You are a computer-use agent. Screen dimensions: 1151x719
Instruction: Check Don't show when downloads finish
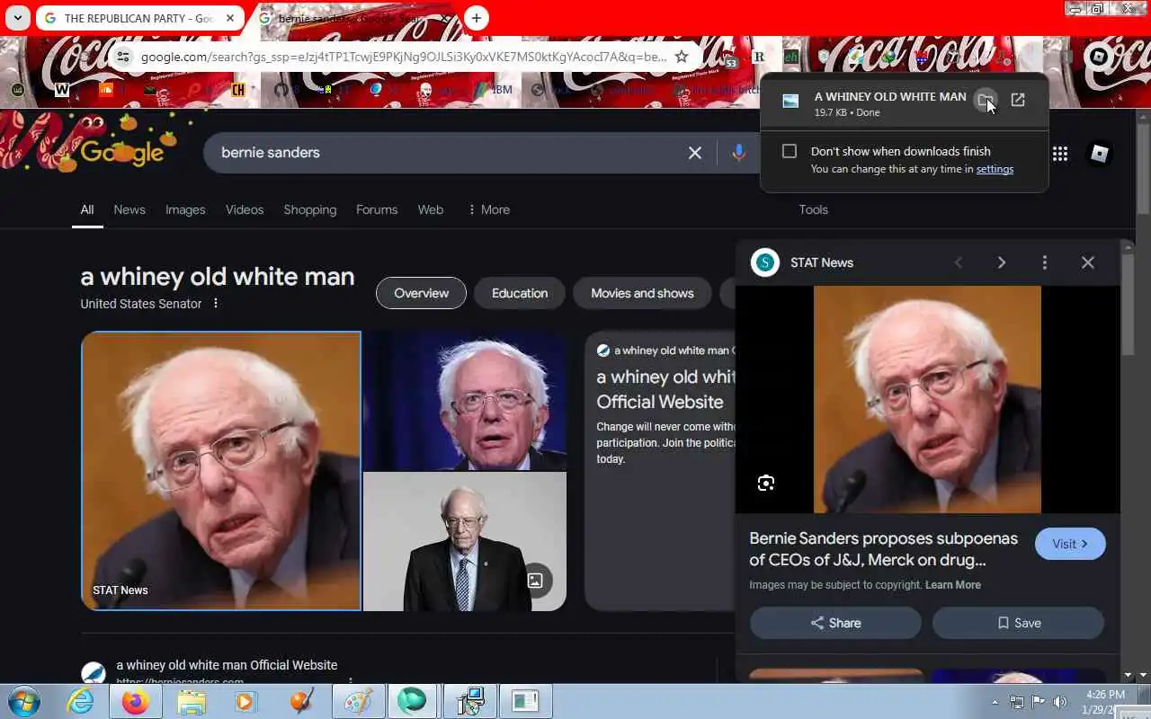pos(790,151)
